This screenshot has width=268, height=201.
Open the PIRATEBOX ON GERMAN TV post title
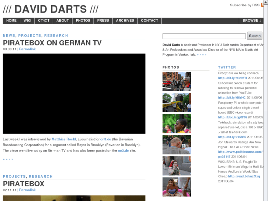(52, 43)
